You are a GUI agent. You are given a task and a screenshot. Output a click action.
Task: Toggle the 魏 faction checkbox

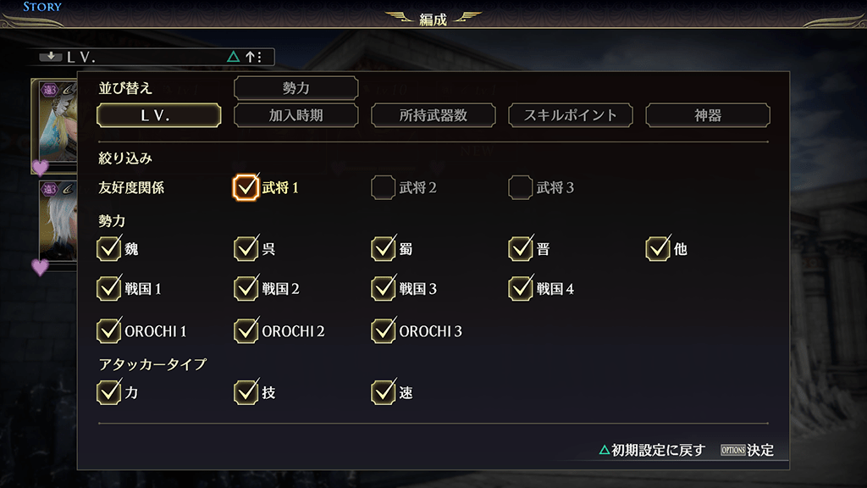coord(108,249)
